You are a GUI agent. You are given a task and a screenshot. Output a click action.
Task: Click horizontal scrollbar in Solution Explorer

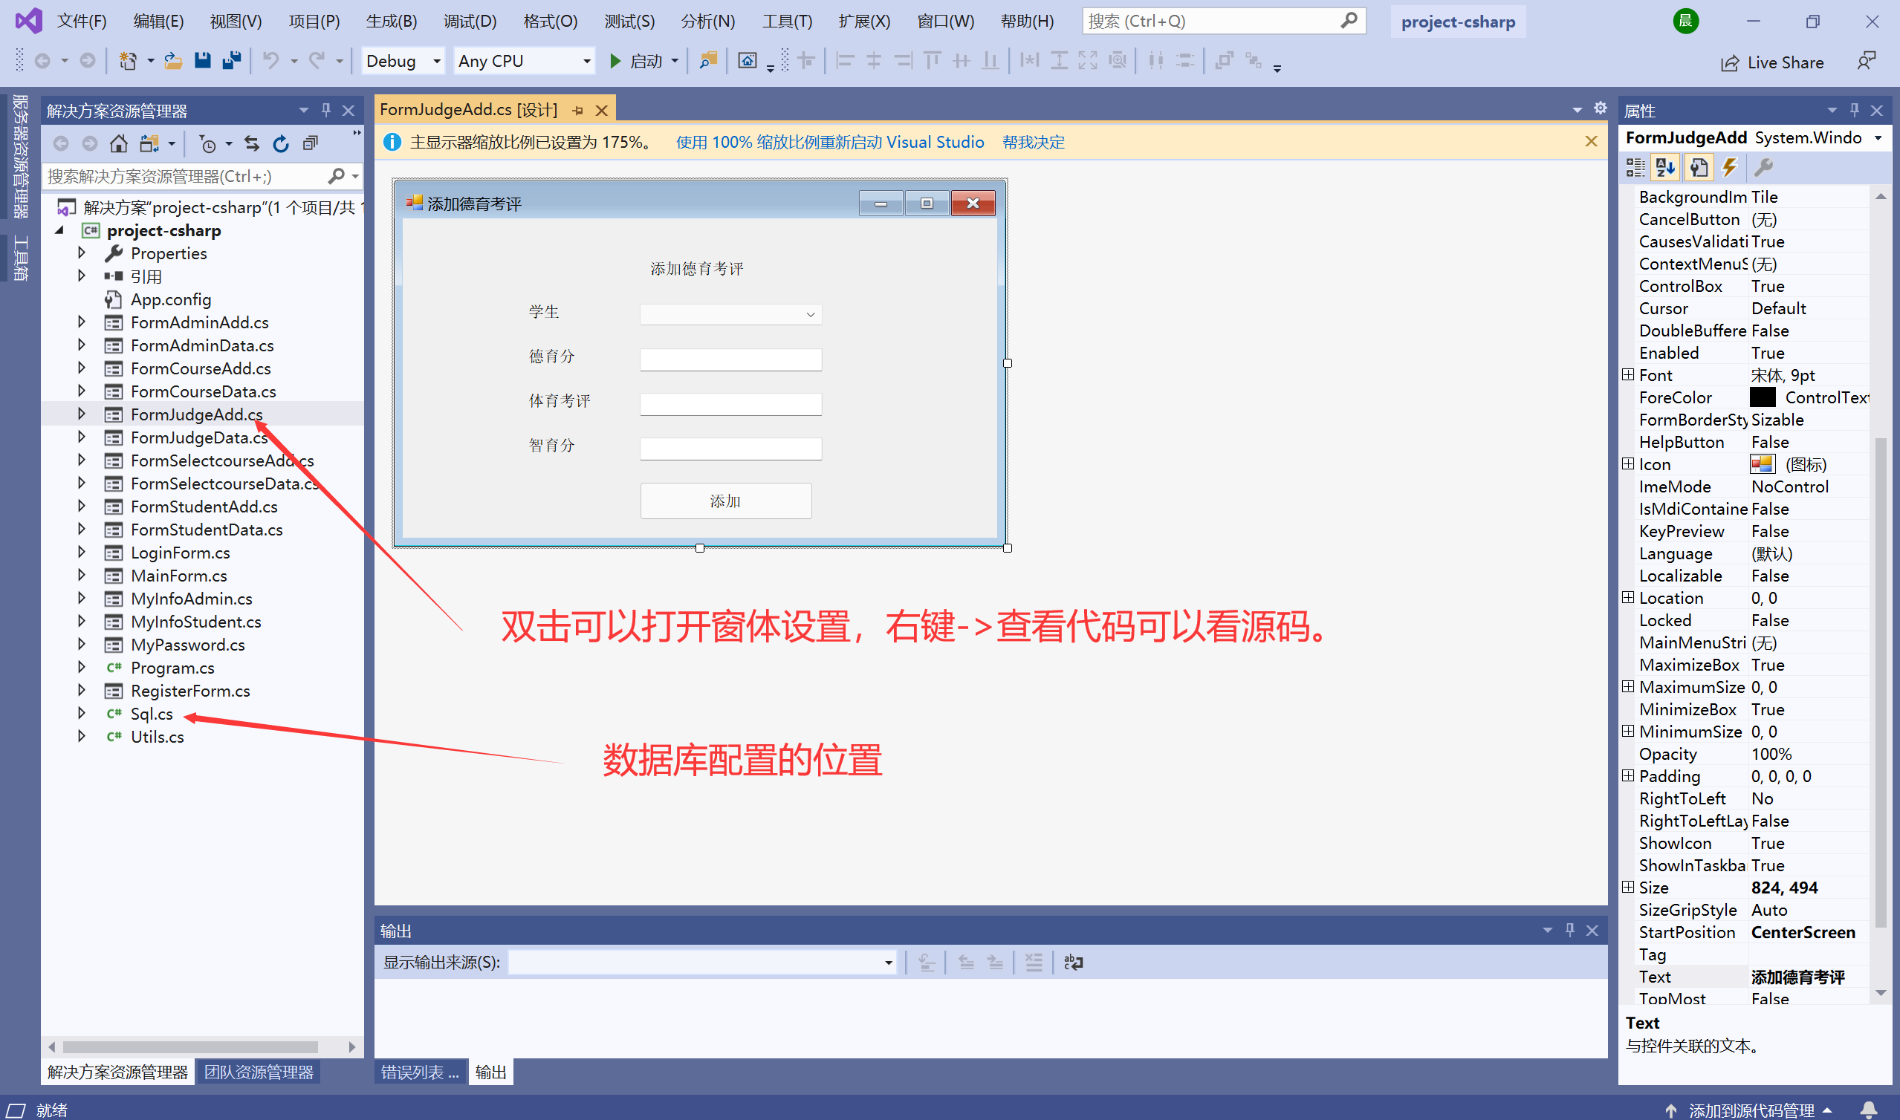190,1046
